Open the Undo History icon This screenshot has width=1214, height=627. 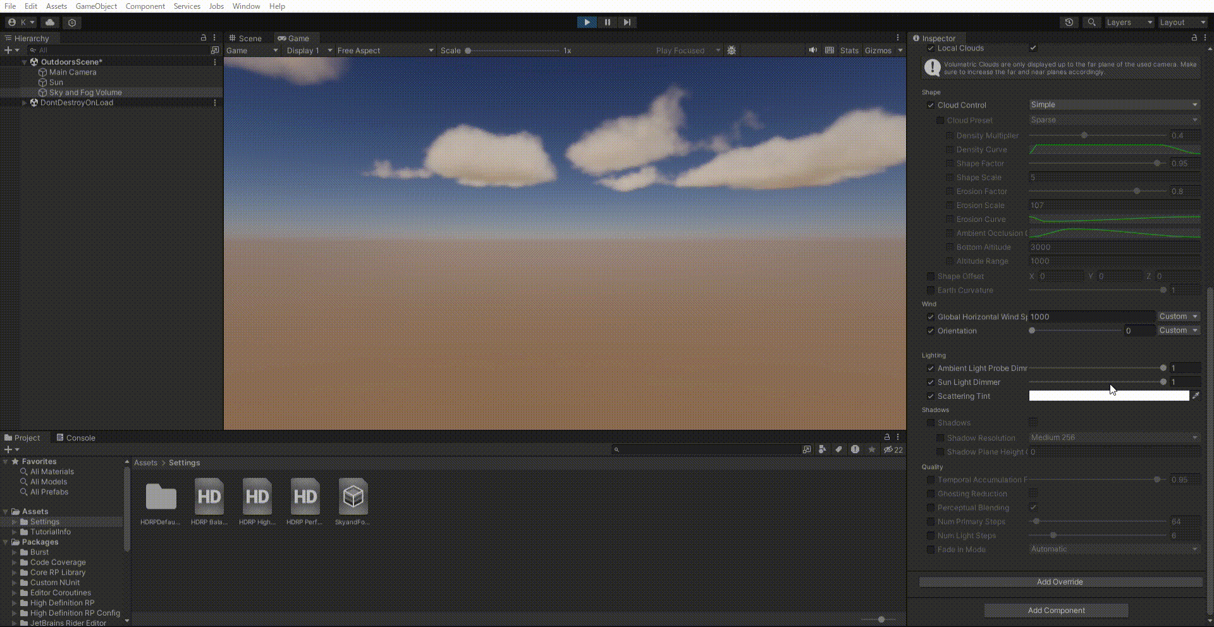1069,22
